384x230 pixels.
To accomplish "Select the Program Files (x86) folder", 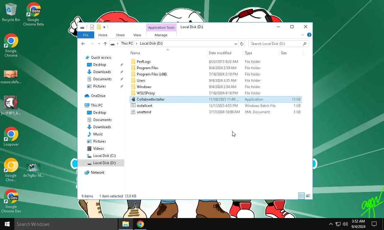I will [216, 74].
